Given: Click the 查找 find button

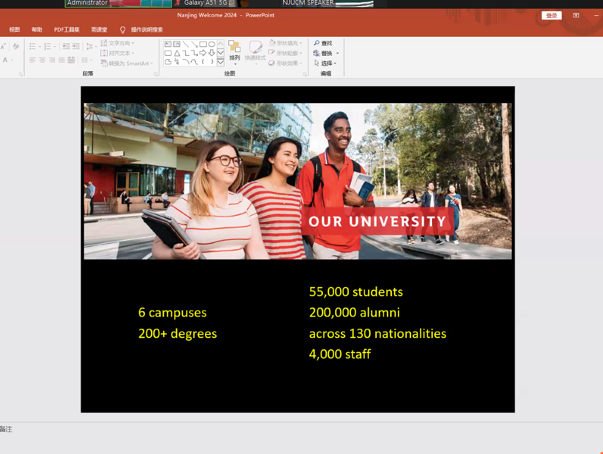Looking at the screenshot, I should 323,43.
